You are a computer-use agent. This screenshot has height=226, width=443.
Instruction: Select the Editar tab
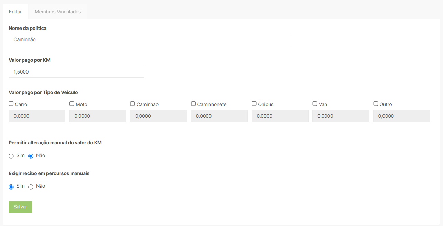pos(15,12)
